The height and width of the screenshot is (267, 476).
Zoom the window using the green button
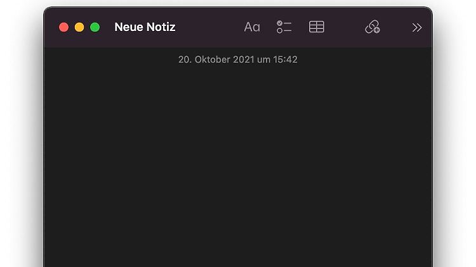point(95,27)
